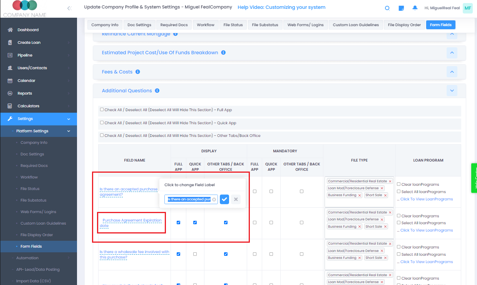This screenshot has height=285, width=477.
Task: Toggle Check All for Other Tabs/Back Office
Action: coord(102,135)
